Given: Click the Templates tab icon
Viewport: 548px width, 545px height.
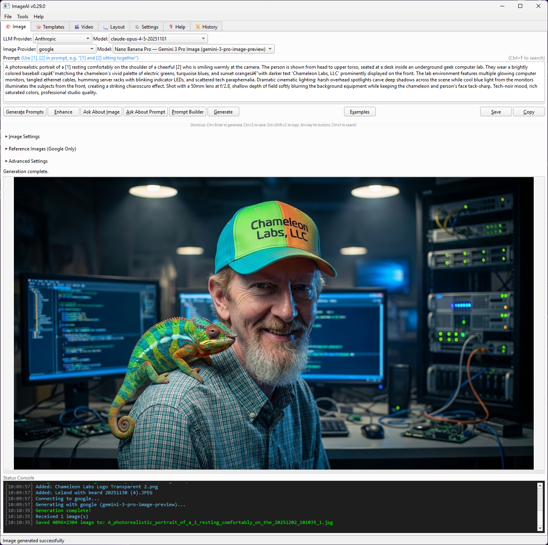Looking at the screenshot, I should [38, 26].
